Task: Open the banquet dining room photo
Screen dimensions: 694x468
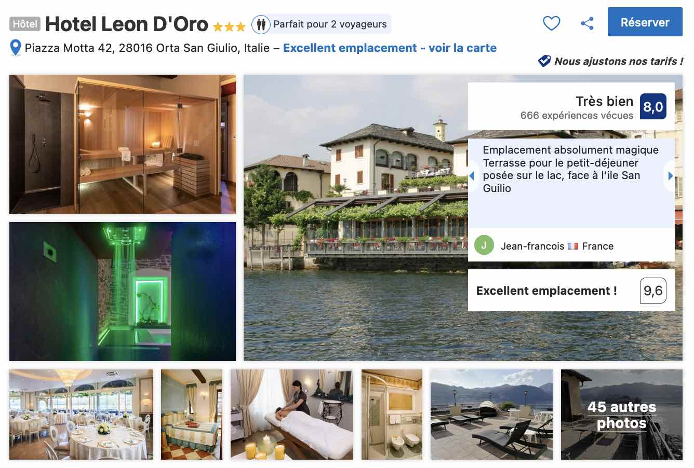Action: (x=81, y=415)
